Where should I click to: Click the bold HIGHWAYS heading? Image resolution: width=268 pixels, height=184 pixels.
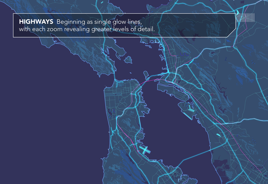coord(36,22)
